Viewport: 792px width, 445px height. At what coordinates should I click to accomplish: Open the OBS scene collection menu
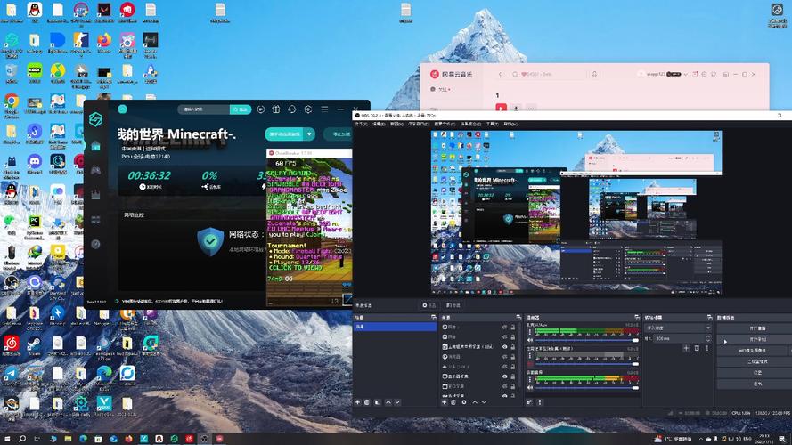pos(470,124)
